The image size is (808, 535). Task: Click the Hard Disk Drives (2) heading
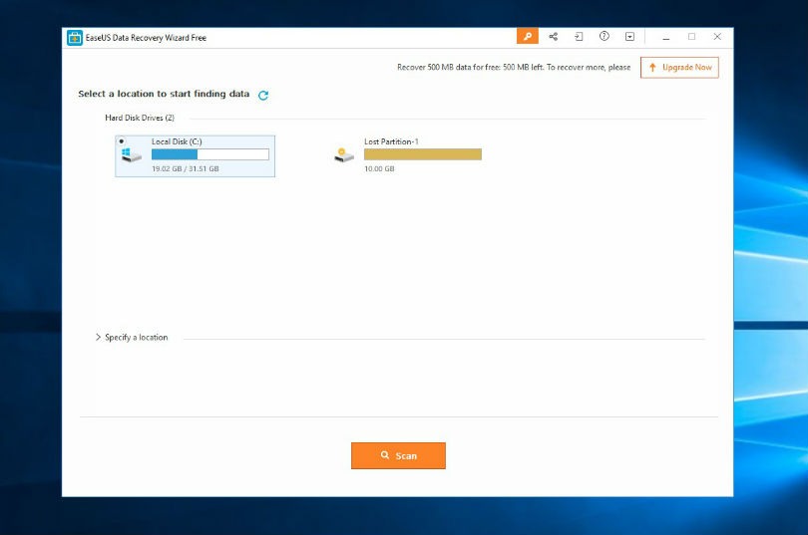tap(140, 118)
